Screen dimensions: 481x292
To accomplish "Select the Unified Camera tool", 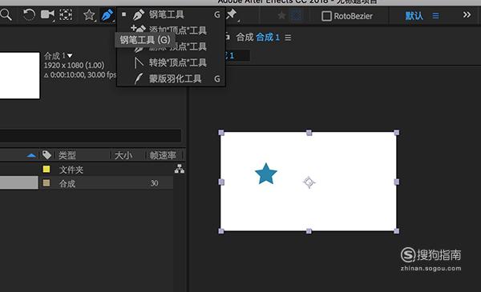I will pos(47,14).
